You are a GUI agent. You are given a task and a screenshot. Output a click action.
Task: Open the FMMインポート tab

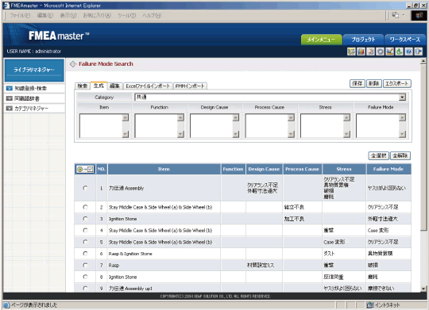(190, 86)
